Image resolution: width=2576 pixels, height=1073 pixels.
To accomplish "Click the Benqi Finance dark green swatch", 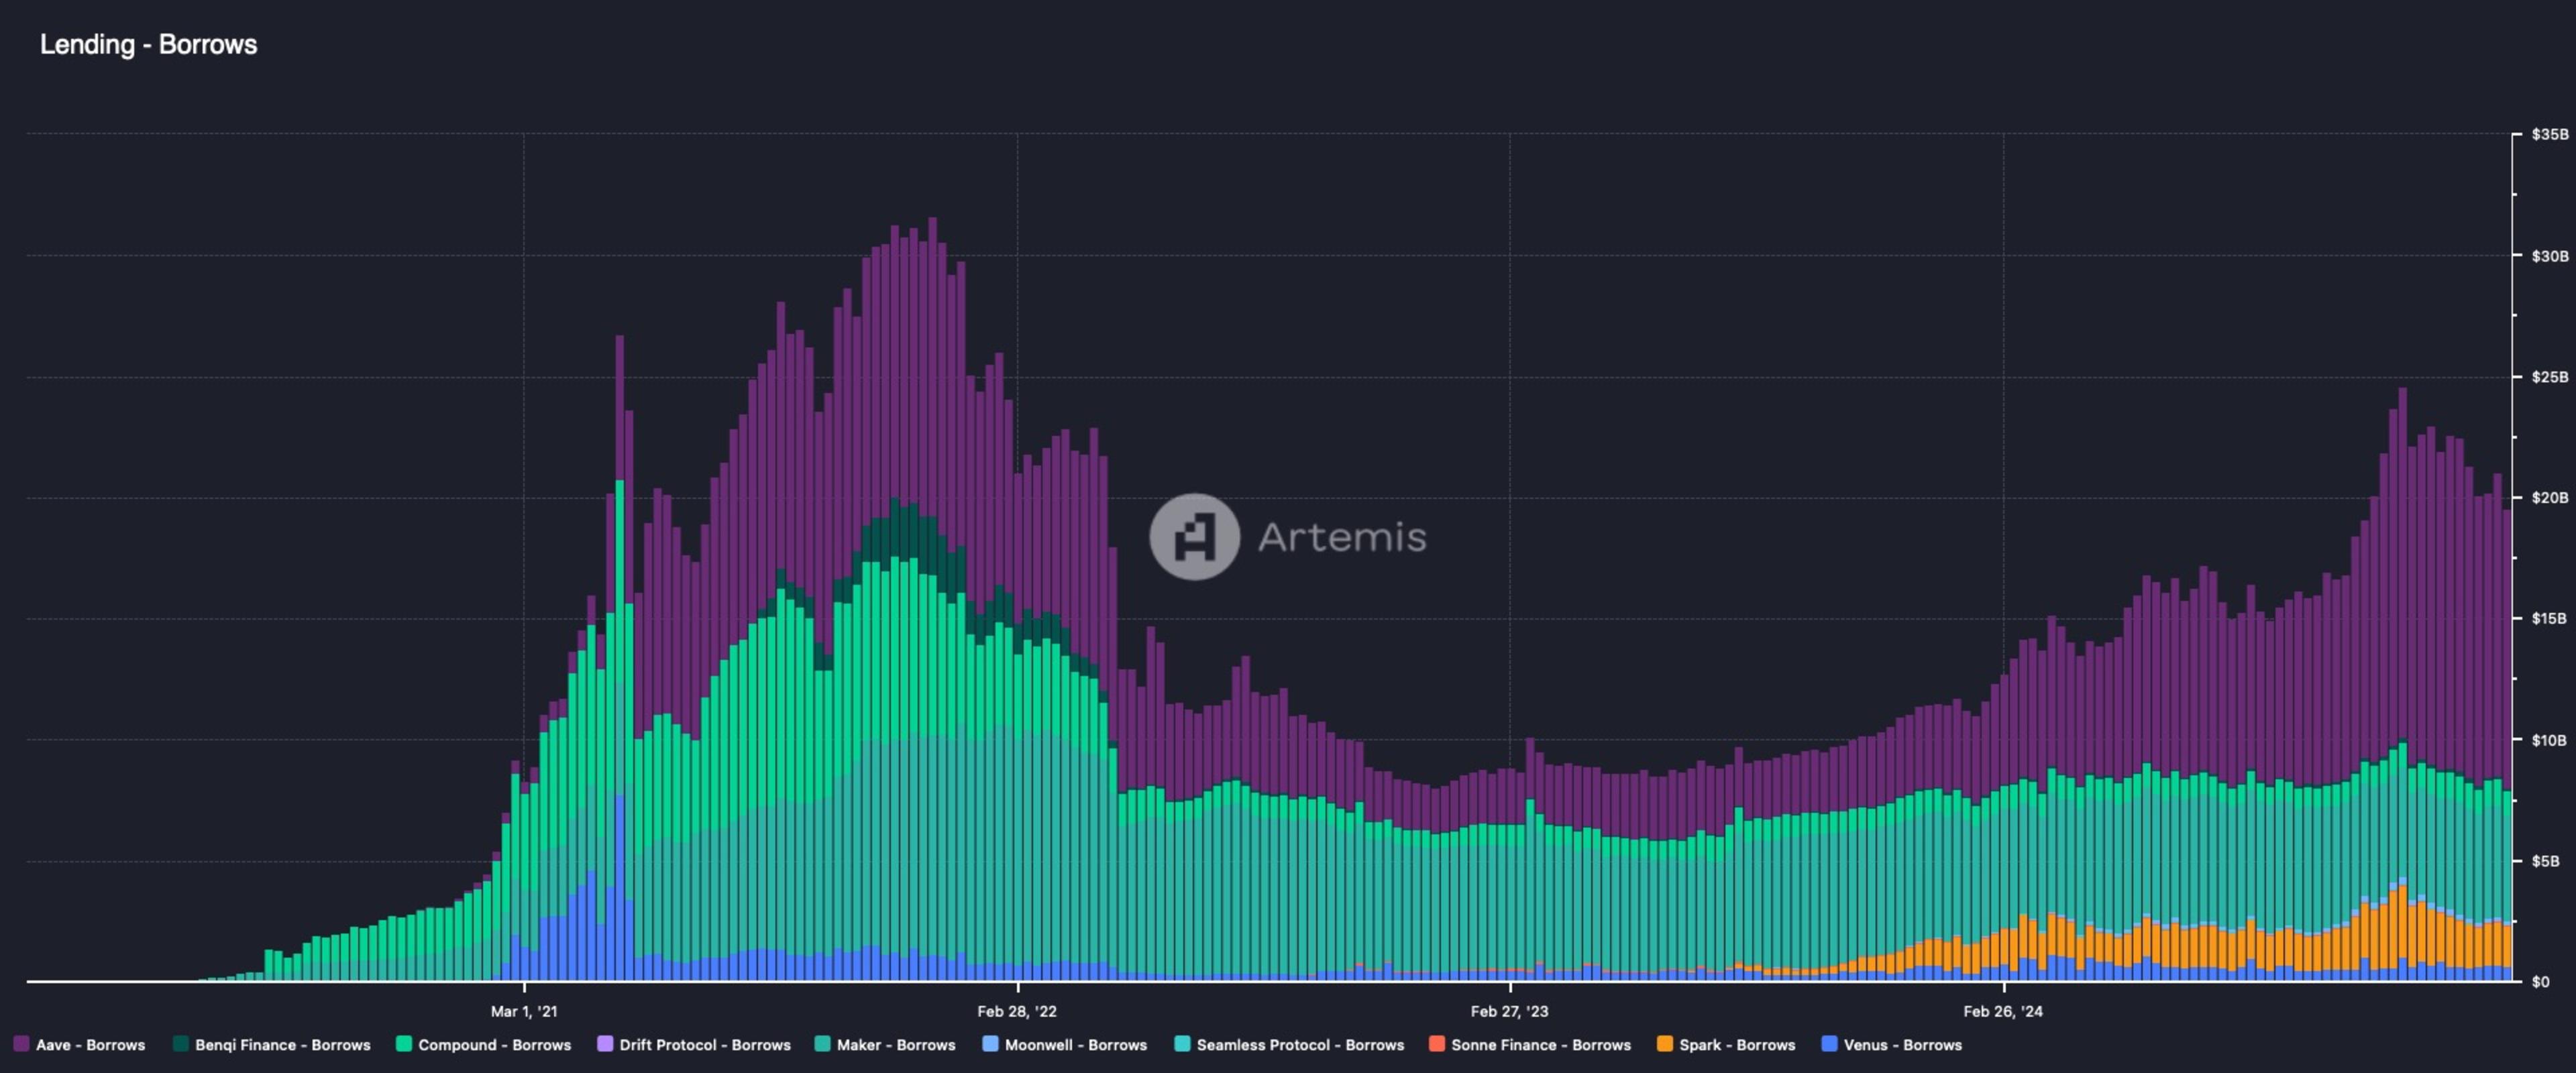I will (181, 1044).
